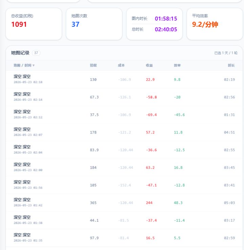Open the record with 244 收益
Image resolution: width=244 pixels, height=250 pixels.
click(124, 203)
